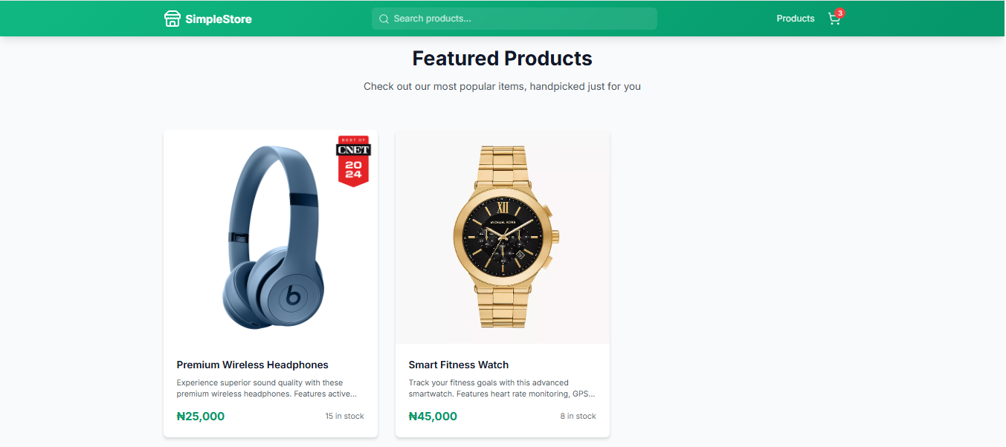1006x447 pixels.
Task: Open the Products page
Action: [x=795, y=18]
